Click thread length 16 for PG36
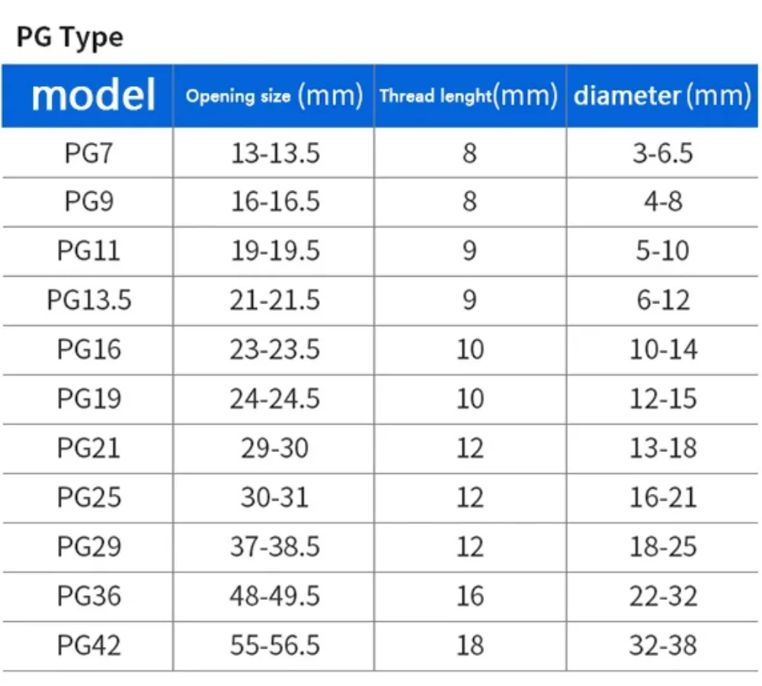This screenshot has width=762, height=686. click(x=470, y=596)
